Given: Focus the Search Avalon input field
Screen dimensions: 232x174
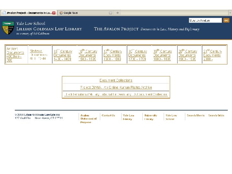Looking at the screenshot, I should [x=205, y=20].
